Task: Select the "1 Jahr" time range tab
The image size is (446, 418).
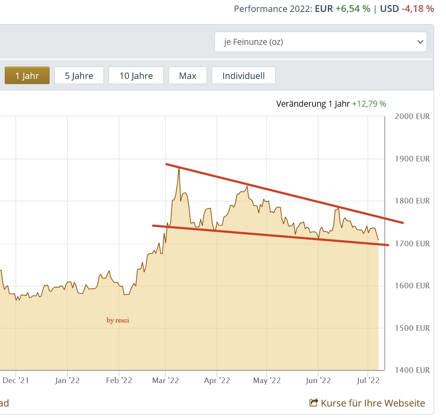Action: [x=27, y=75]
